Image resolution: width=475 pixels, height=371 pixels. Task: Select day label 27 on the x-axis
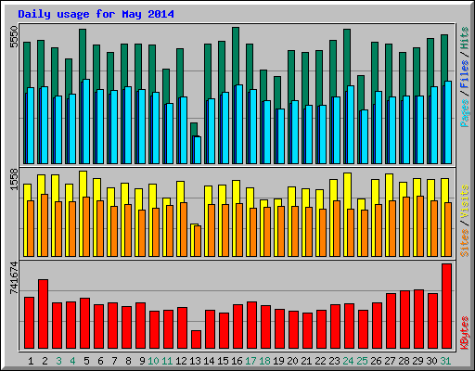coord(390,361)
